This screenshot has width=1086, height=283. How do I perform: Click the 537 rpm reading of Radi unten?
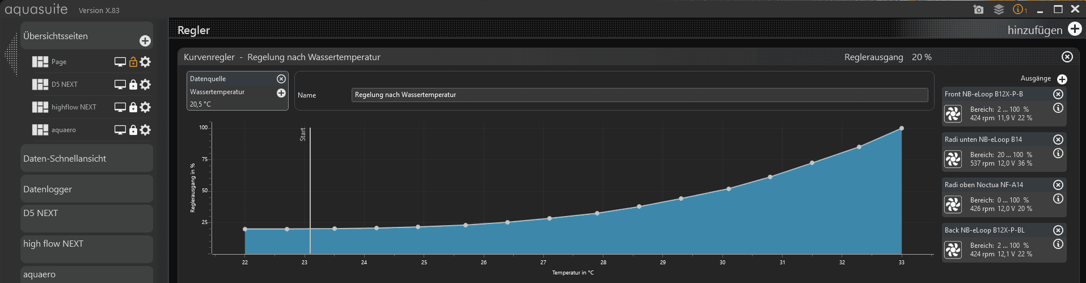tap(982, 163)
